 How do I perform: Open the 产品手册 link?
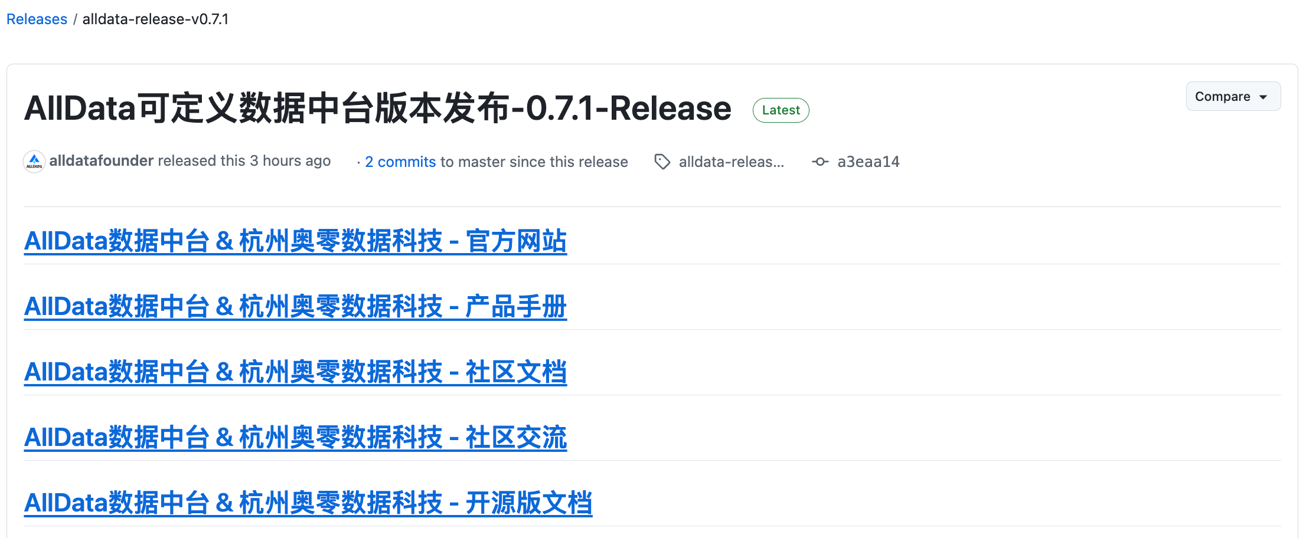coord(295,306)
